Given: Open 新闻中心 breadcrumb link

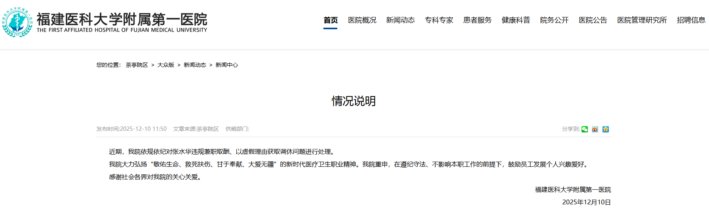Looking at the screenshot, I should [x=226, y=65].
